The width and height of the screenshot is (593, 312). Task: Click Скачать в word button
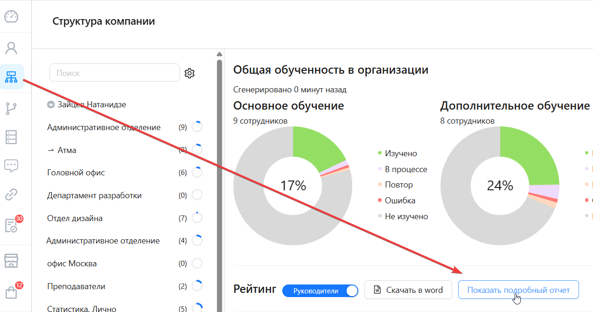pyautogui.click(x=408, y=290)
